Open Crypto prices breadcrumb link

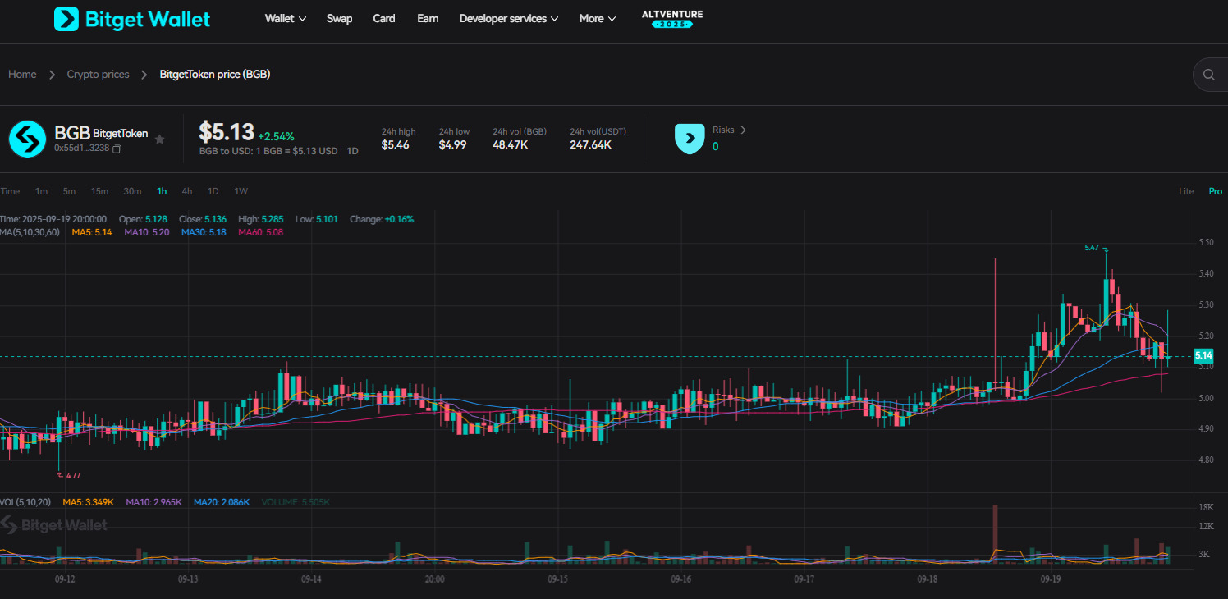99,75
